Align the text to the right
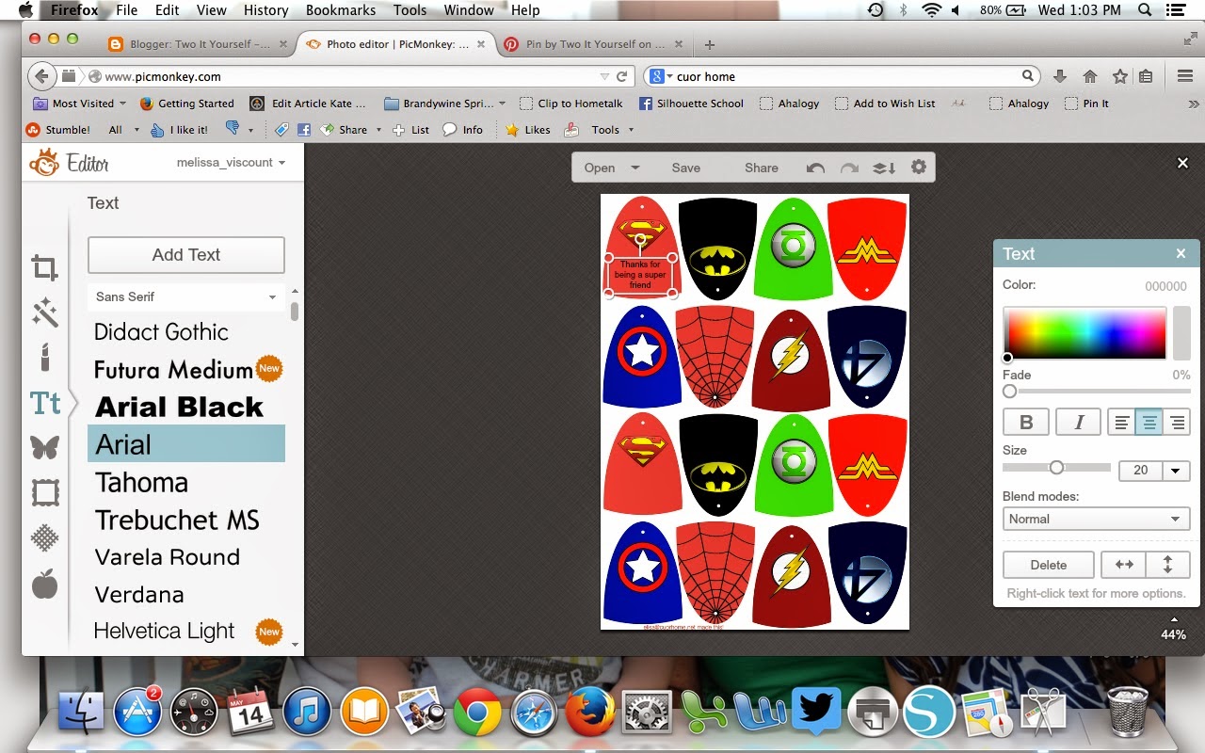Image resolution: width=1205 pixels, height=753 pixels. (1177, 423)
